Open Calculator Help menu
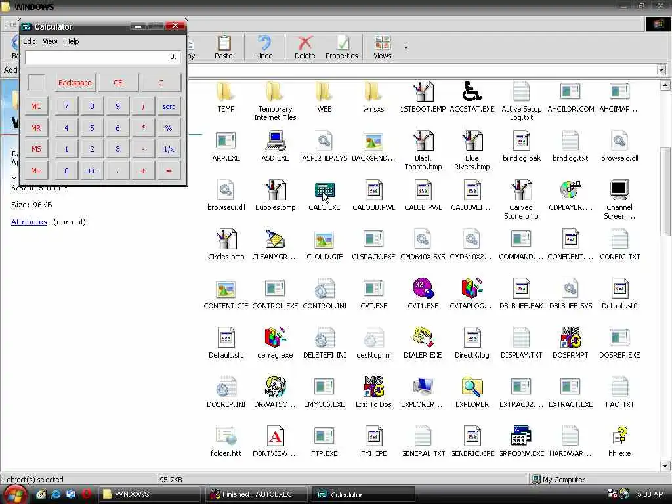 [72, 41]
